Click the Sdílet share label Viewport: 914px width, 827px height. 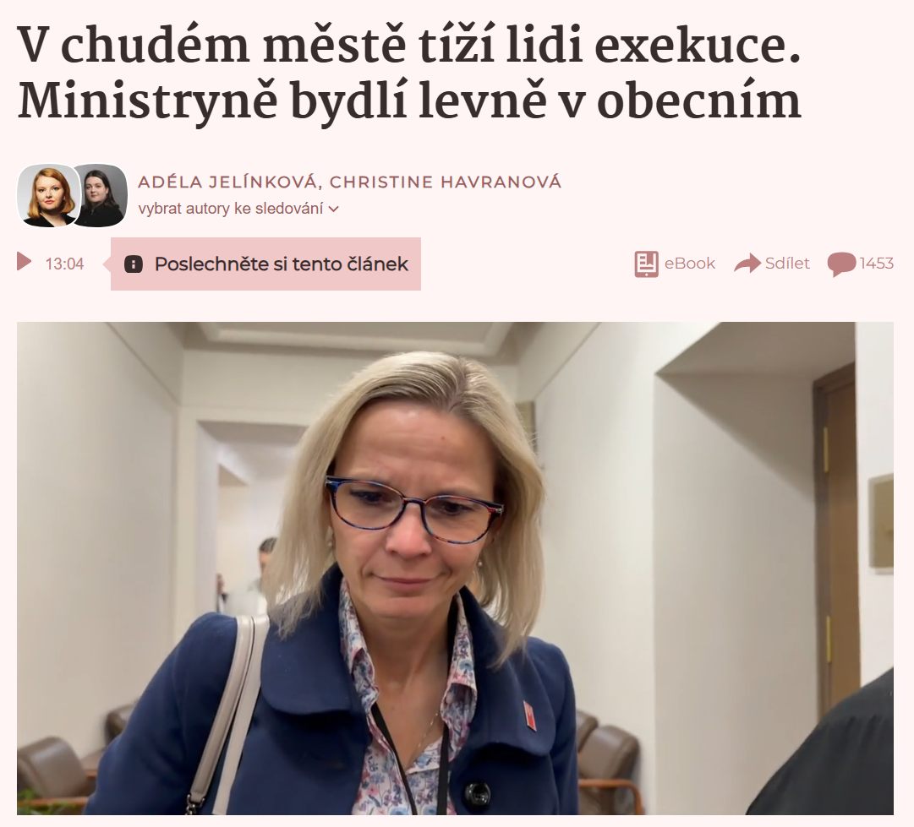787,264
